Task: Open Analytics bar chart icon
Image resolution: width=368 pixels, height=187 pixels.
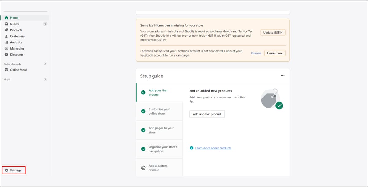Action: pos(6,42)
